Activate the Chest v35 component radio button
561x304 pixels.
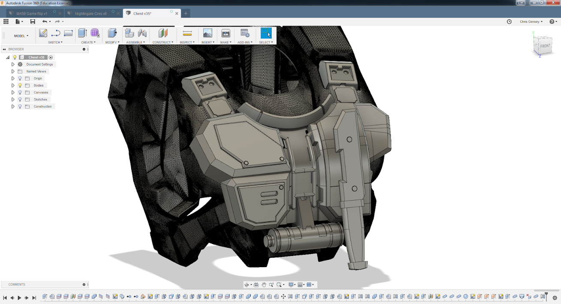point(51,57)
